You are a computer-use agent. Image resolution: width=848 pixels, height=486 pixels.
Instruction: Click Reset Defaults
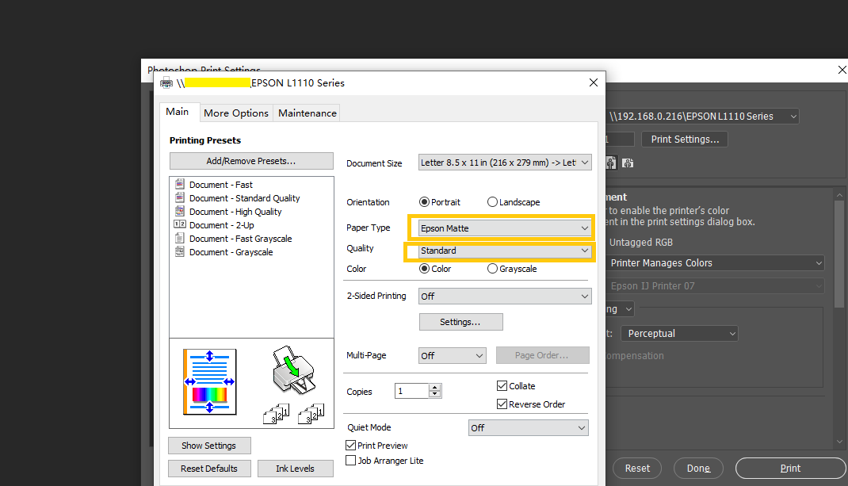(x=208, y=469)
